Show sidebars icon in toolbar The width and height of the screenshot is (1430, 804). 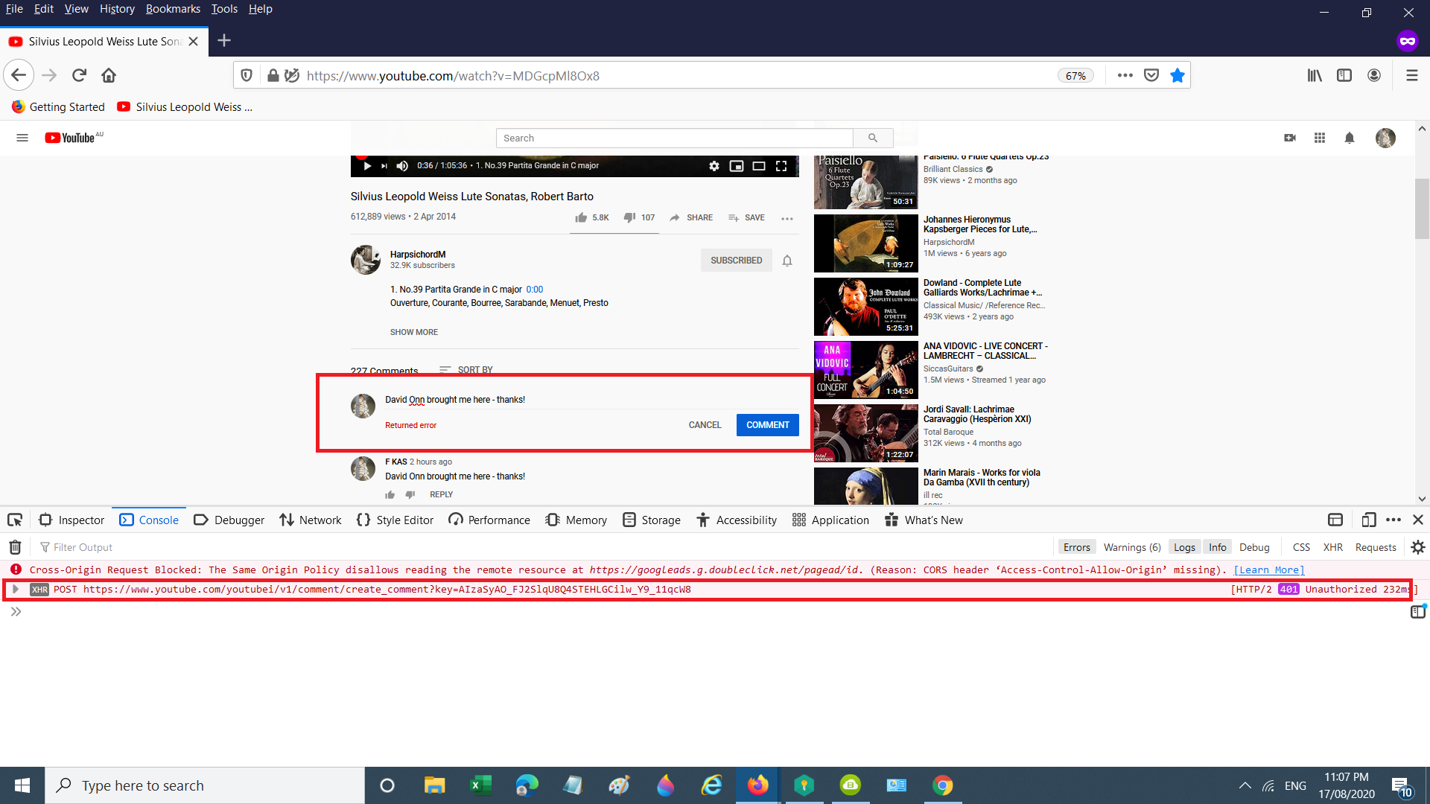tap(1344, 75)
